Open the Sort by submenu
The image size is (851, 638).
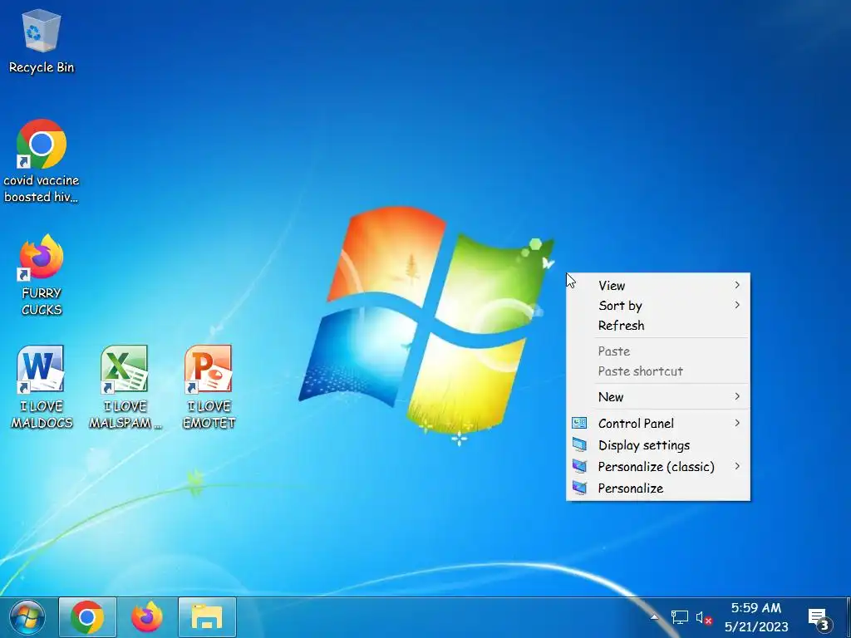click(658, 306)
